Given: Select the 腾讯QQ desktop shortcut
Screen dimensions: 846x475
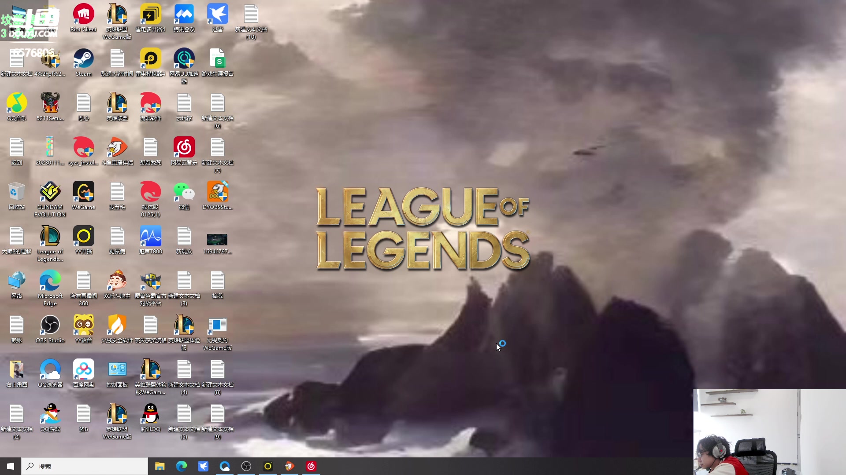Looking at the screenshot, I should pos(150,418).
